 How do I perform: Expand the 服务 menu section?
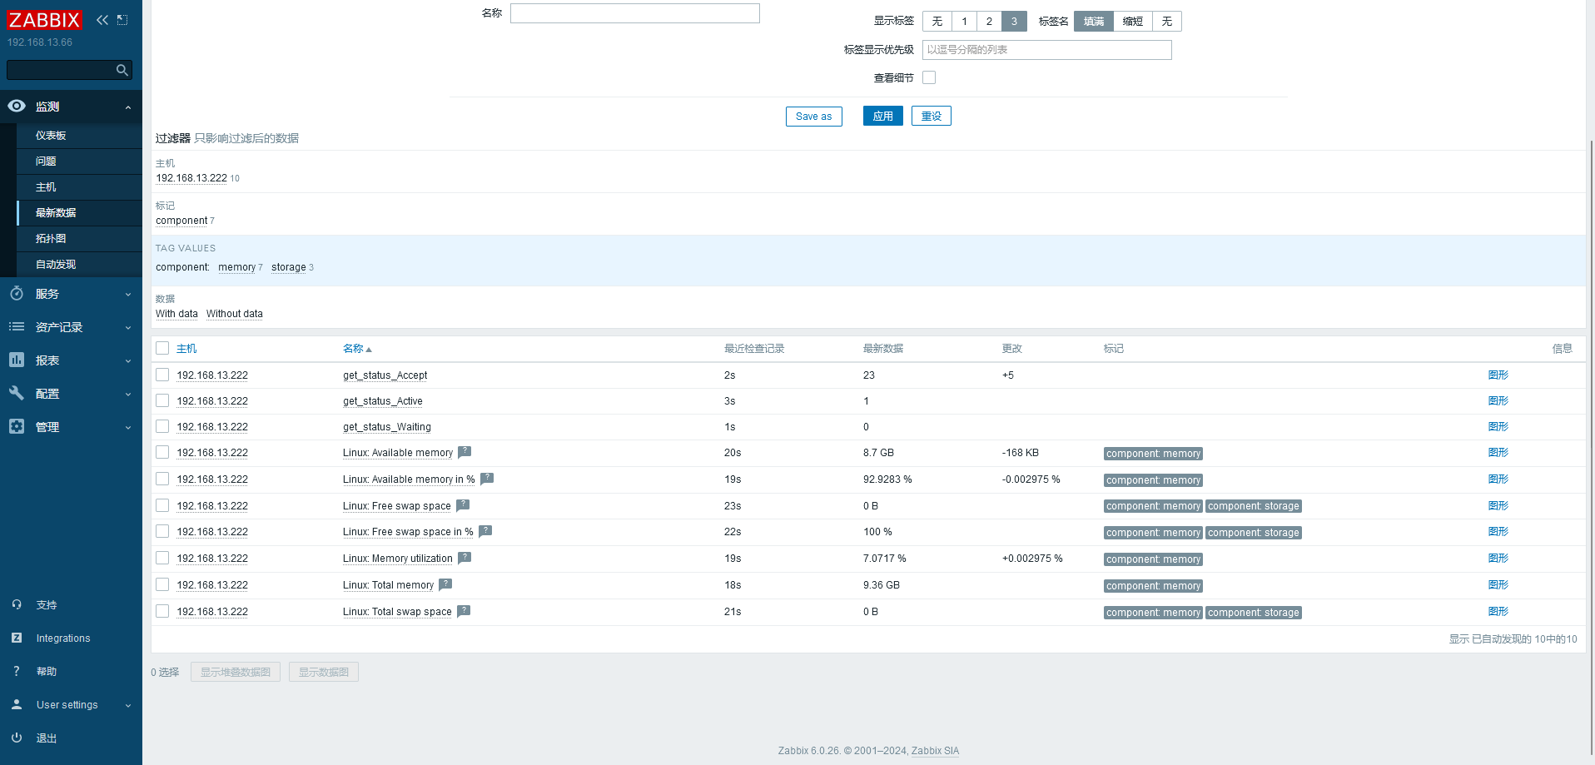point(71,294)
